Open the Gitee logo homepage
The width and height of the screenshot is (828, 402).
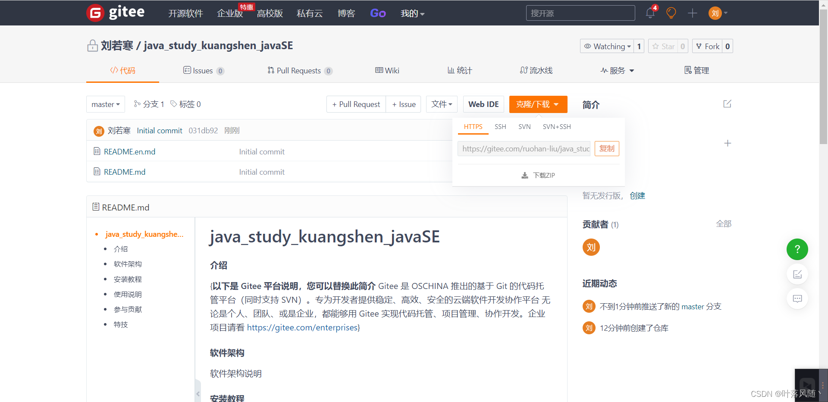pyautogui.click(x=116, y=13)
